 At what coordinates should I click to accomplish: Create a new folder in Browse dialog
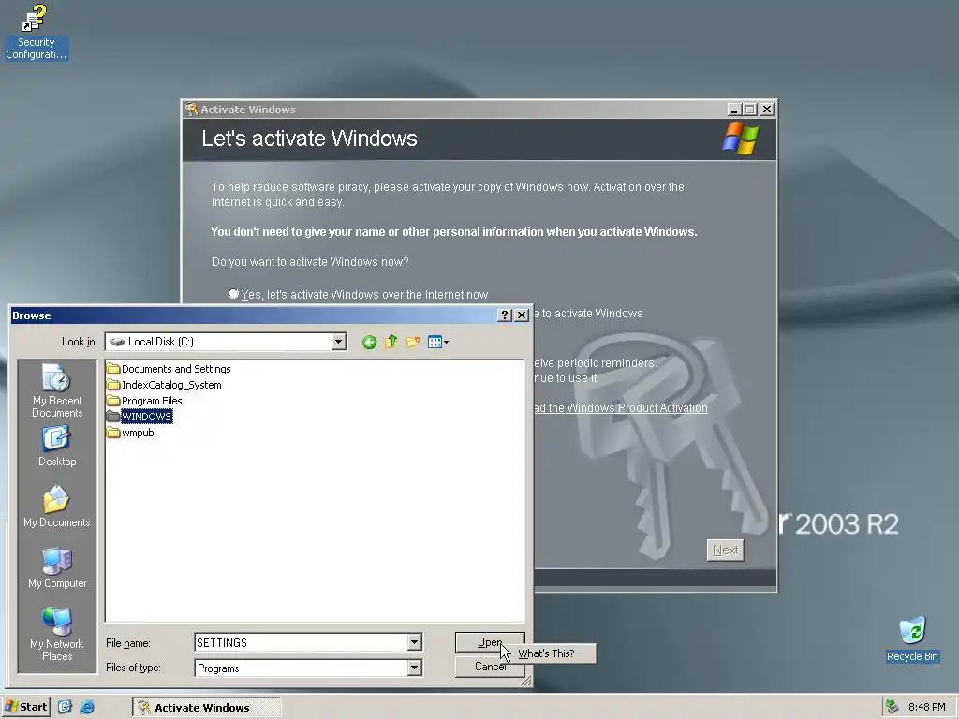[x=413, y=342]
